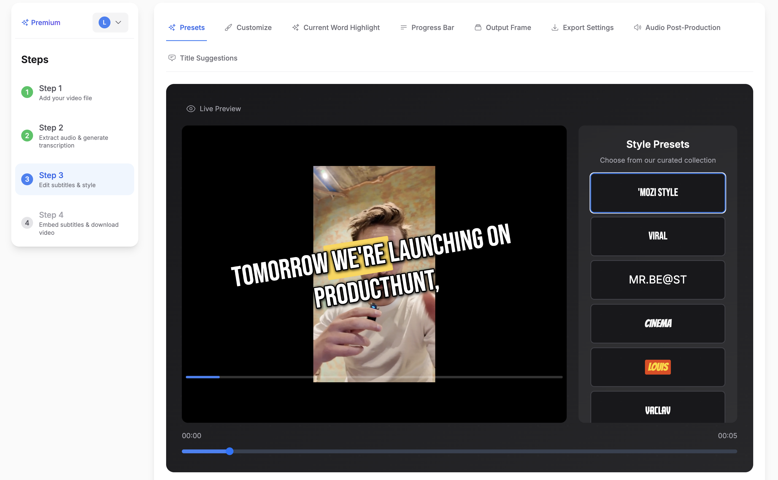Open Step 4 Embed subtitles & download video

(75, 223)
